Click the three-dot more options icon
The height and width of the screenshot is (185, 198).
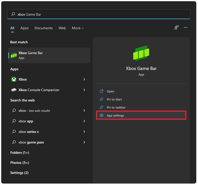(x=186, y=28)
